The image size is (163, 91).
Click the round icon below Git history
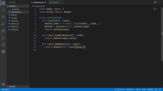(3, 52)
